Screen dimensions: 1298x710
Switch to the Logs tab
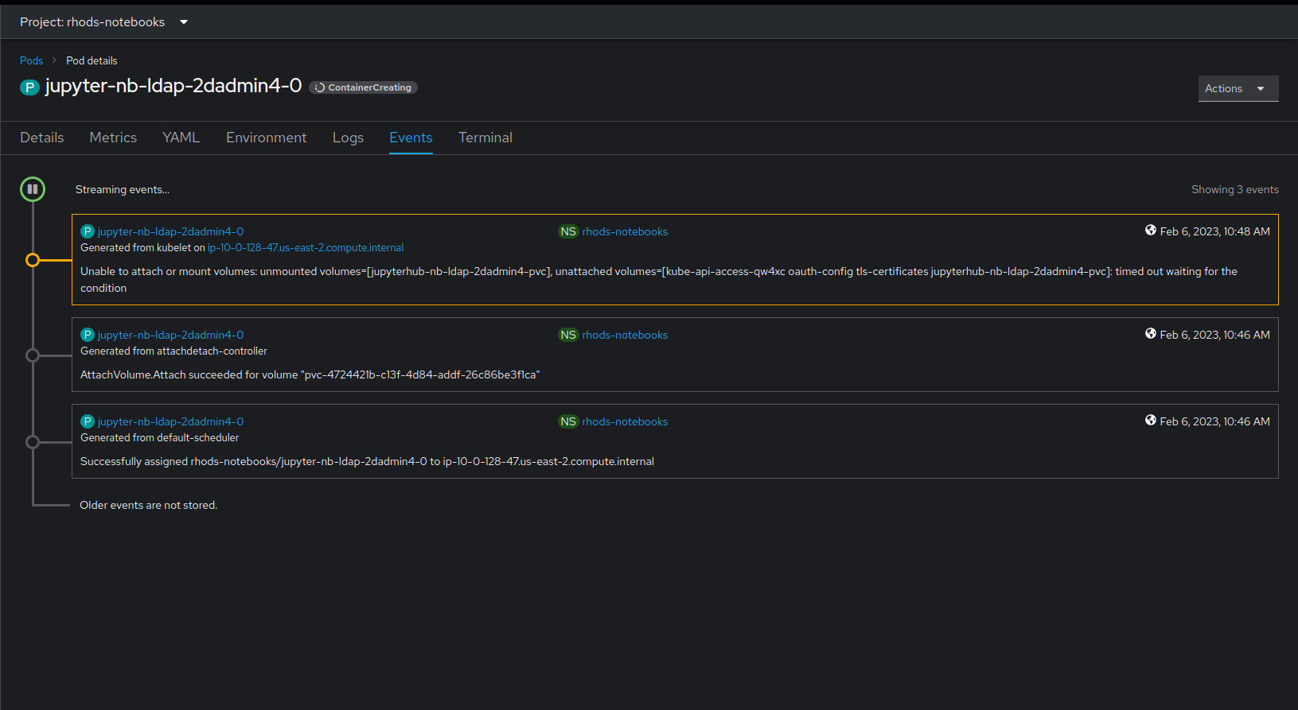pyautogui.click(x=348, y=138)
